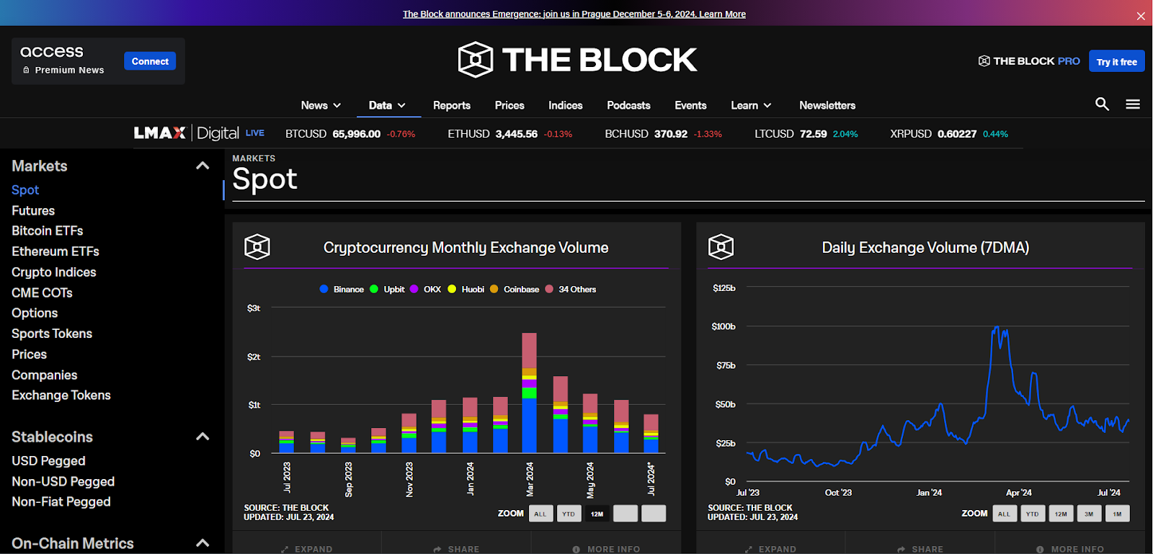
Task: Open the Learn dropdown menu
Action: (x=751, y=105)
